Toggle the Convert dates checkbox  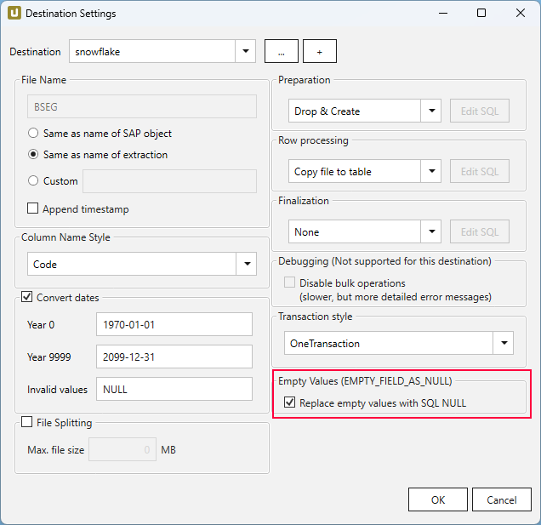[26, 298]
